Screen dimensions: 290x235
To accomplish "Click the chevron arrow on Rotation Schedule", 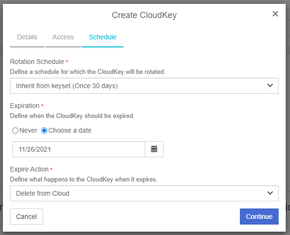I will point(270,86).
